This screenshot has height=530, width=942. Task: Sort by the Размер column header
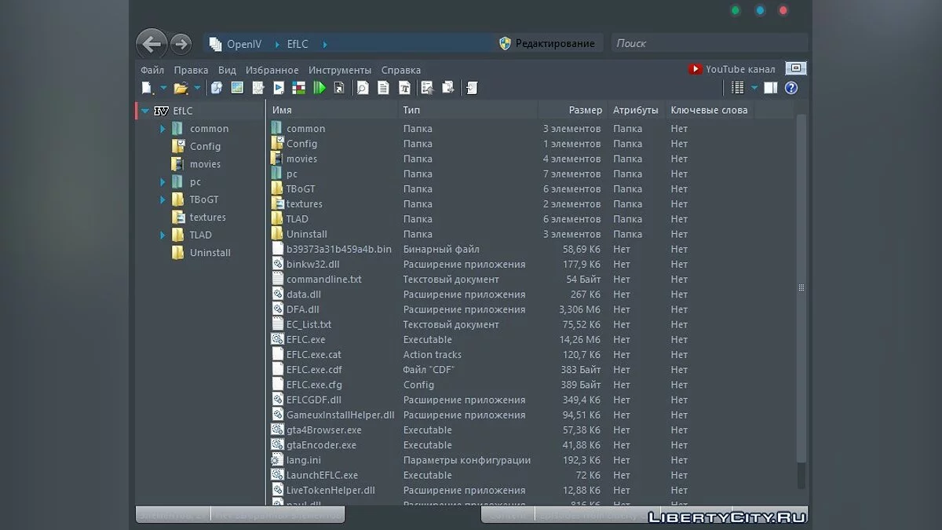[585, 110]
